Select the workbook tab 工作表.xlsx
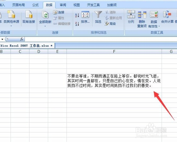This screenshot has width=177, height=142. (27, 46)
